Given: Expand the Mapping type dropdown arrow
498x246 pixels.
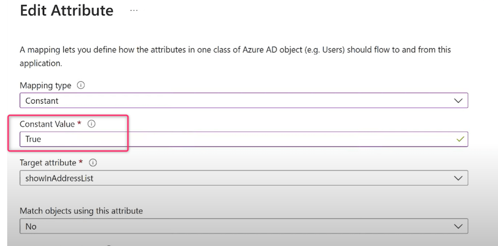Looking at the screenshot, I should tap(458, 101).
